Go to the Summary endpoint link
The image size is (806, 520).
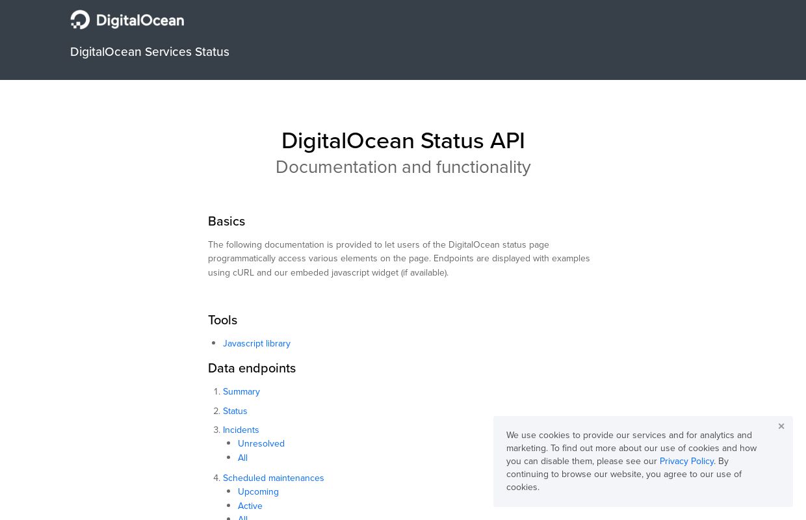pos(241,391)
